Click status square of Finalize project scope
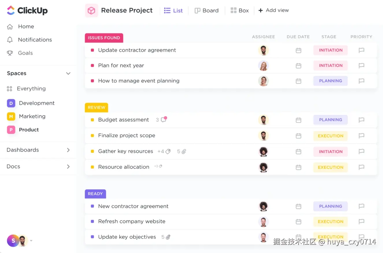This screenshot has height=253, width=383. 92,135
